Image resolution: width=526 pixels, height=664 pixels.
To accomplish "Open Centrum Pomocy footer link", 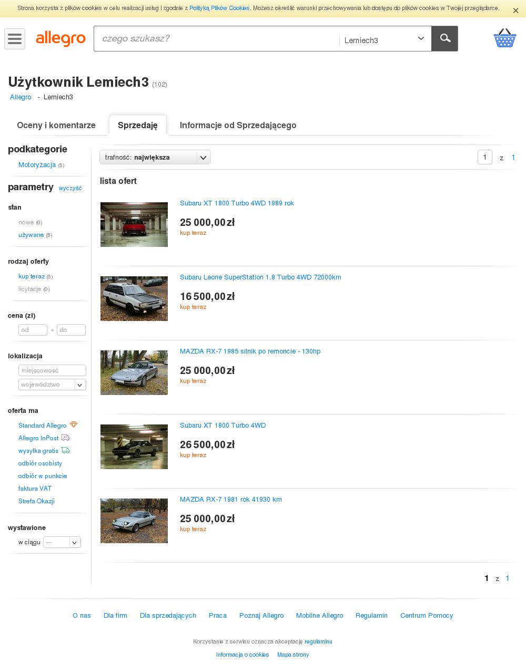I will 427,616.
